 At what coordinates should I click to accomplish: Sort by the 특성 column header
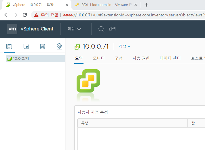pyautogui.click(x=132, y=123)
